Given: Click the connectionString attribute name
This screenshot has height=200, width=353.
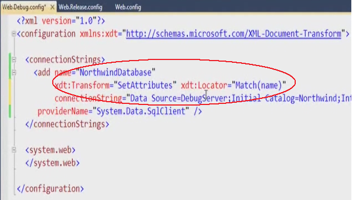Looking at the screenshot, I should tap(88, 98).
